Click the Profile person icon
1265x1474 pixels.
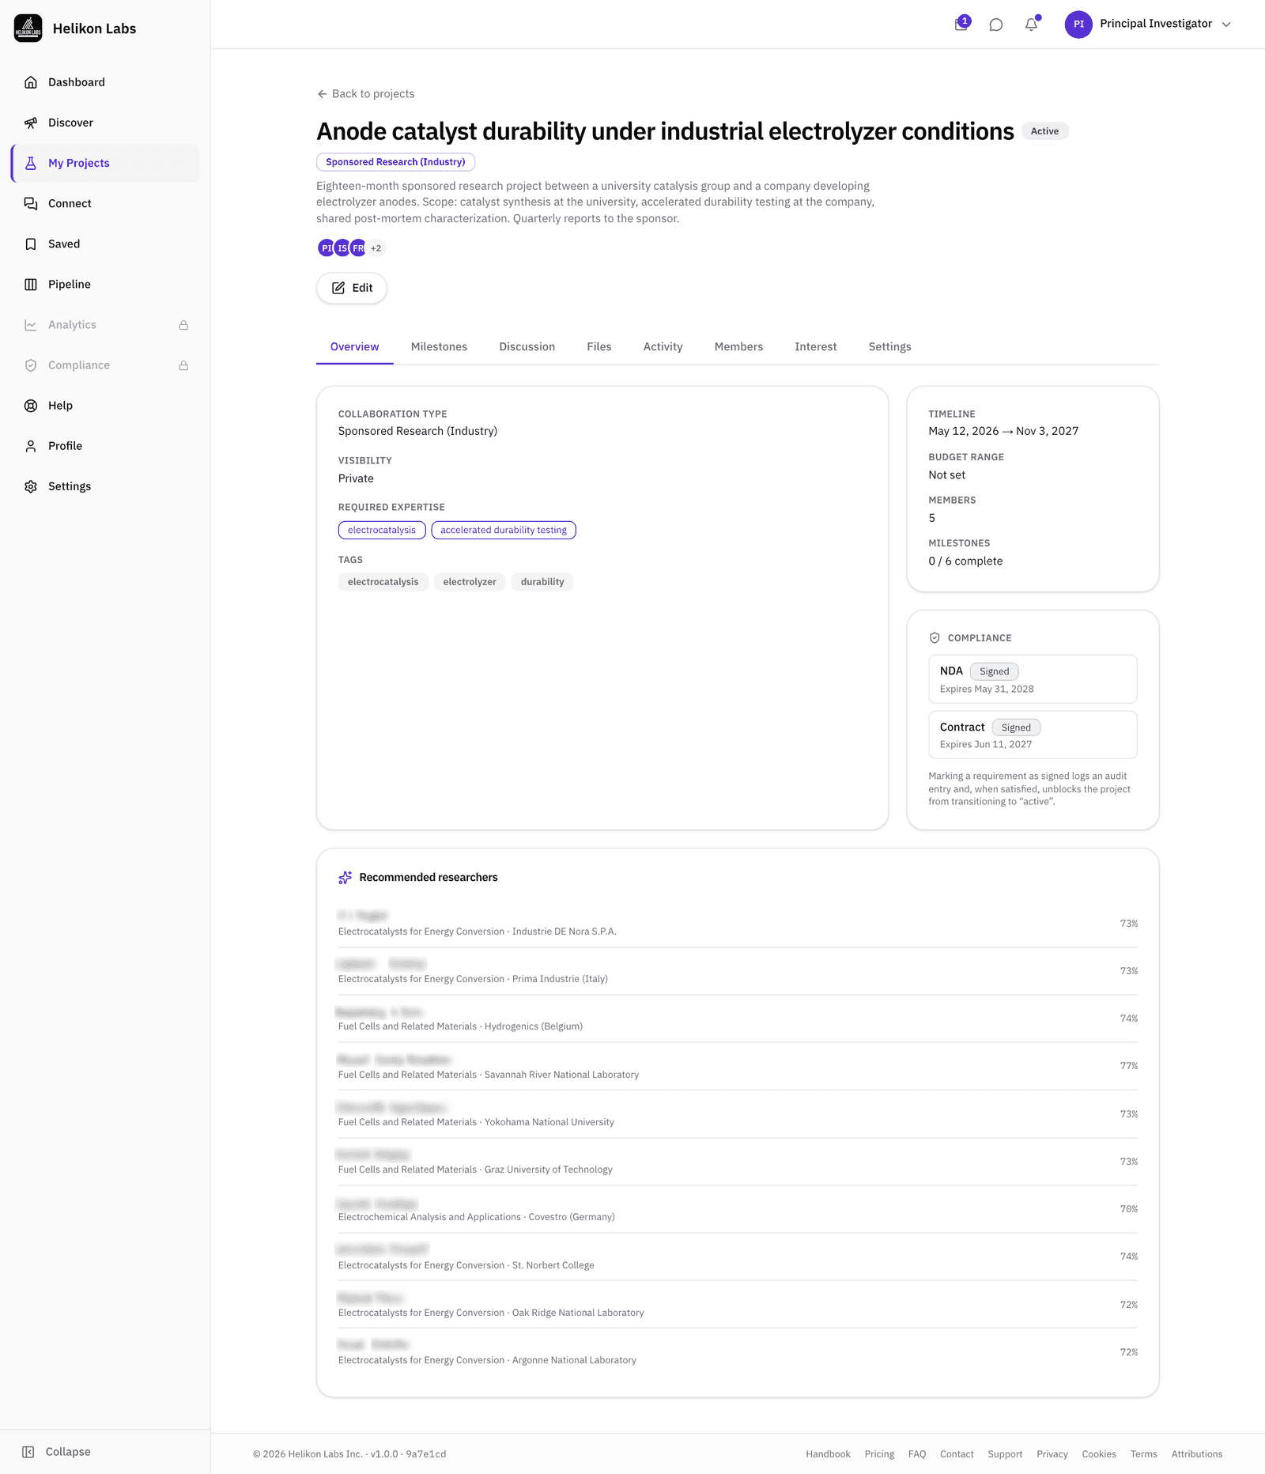coord(31,446)
